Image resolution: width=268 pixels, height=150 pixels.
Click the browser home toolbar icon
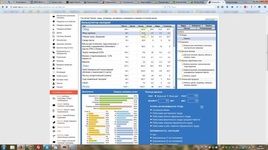tap(232, 7)
